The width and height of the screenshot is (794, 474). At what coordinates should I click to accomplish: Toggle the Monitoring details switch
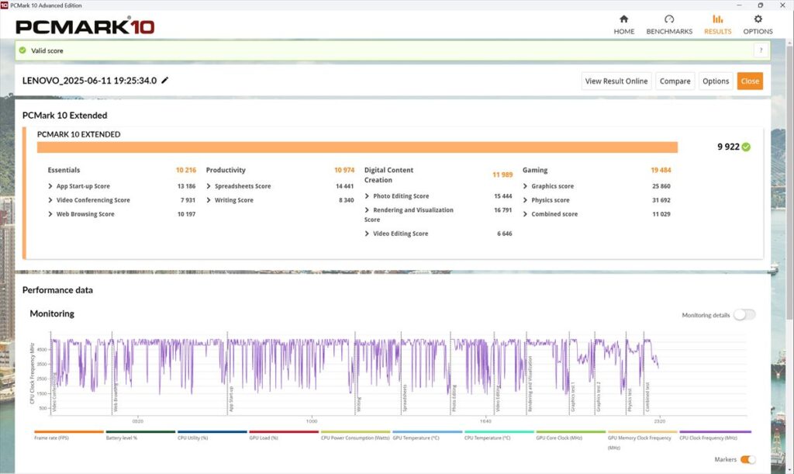(x=744, y=315)
